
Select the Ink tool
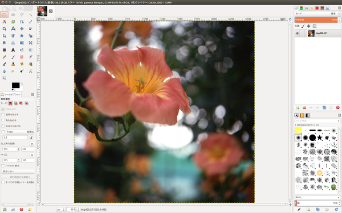(x=5, y=64)
